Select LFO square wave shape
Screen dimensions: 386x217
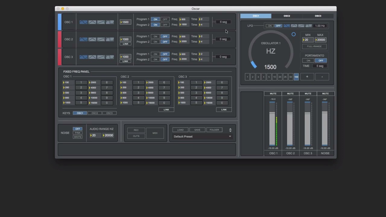[308, 26]
